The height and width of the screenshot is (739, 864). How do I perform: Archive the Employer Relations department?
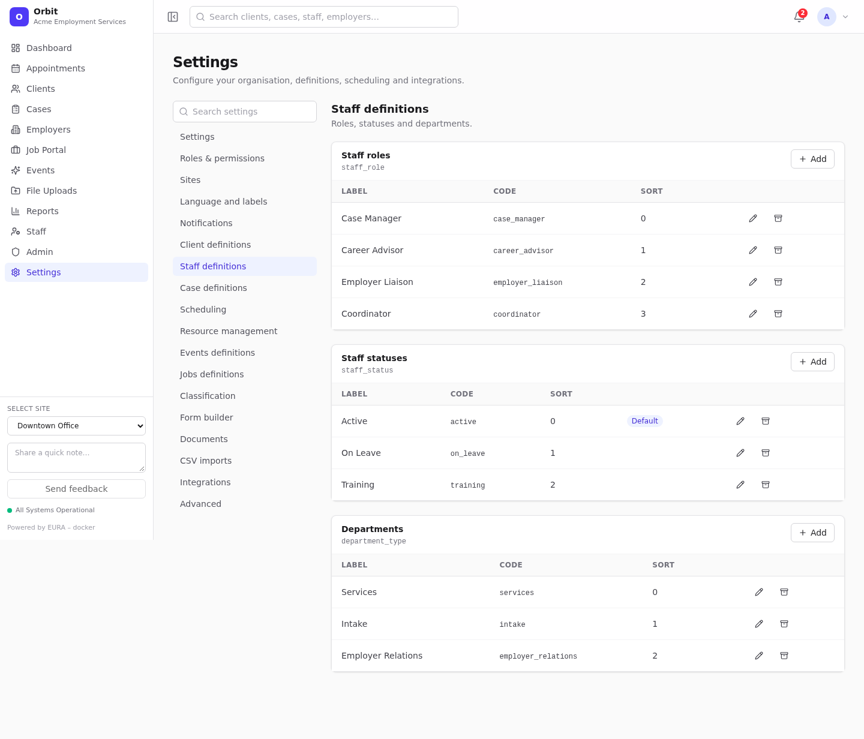click(x=784, y=656)
